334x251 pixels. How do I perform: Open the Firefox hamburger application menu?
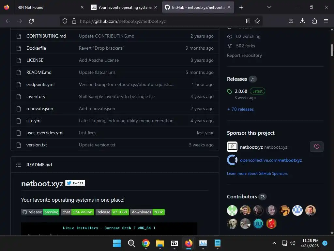tap(326, 21)
